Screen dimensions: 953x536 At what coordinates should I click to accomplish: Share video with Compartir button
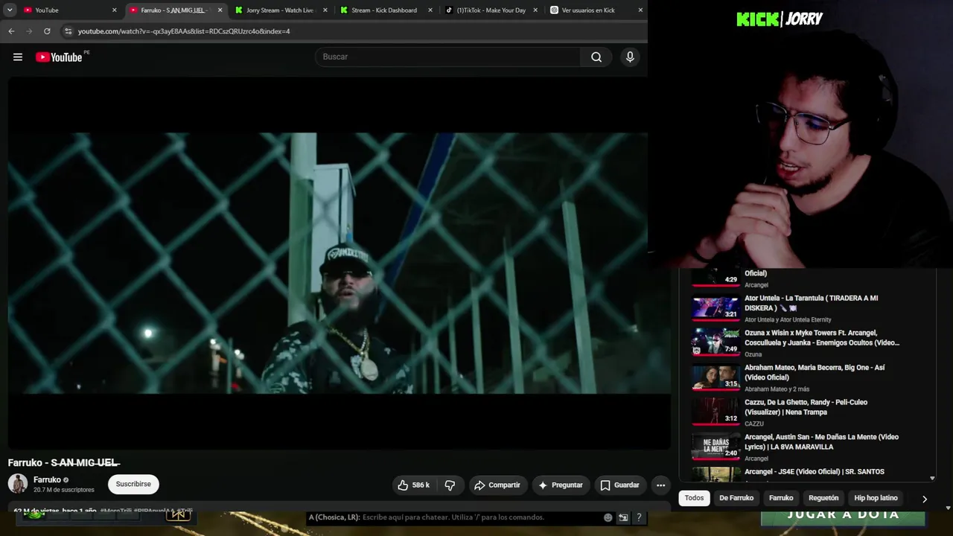coord(497,485)
